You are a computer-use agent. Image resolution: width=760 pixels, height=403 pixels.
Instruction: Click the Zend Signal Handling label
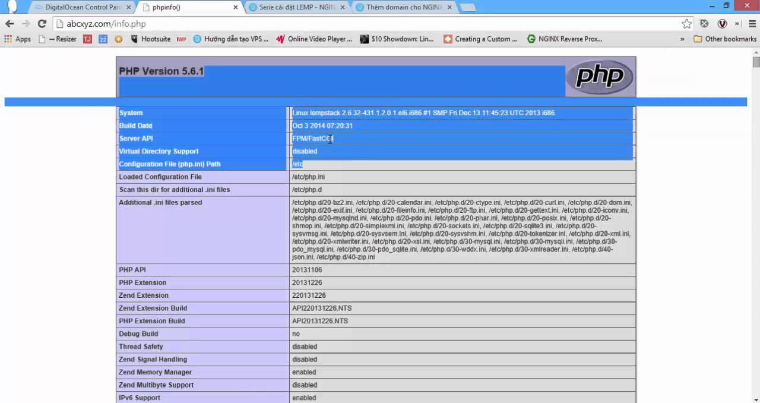click(x=153, y=360)
